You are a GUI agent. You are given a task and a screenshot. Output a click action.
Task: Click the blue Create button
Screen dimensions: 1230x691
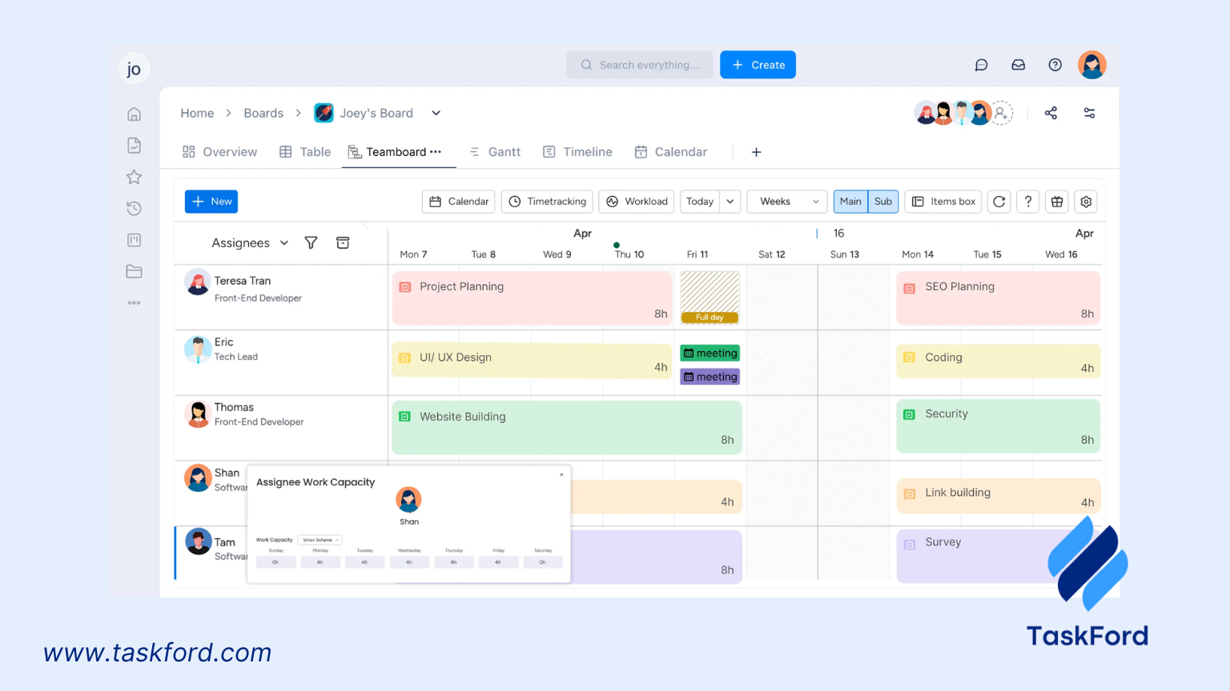(x=758, y=65)
